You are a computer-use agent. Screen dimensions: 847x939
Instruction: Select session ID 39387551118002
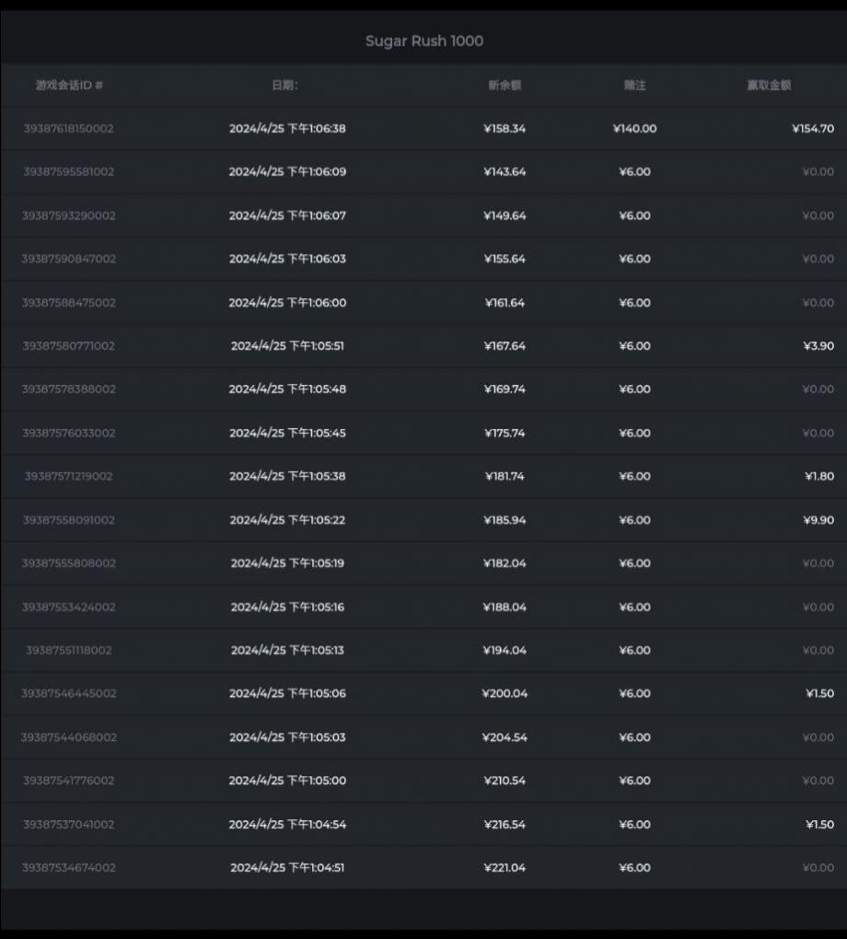point(69,650)
